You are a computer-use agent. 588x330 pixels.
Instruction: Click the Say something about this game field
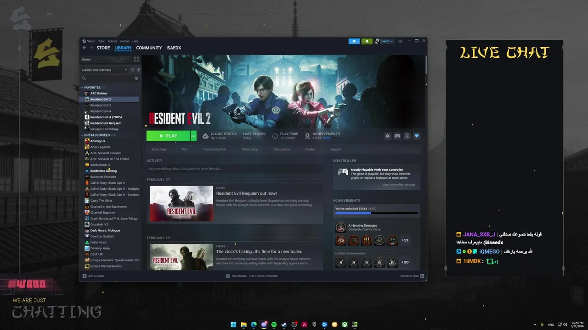(x=235, y=169)
